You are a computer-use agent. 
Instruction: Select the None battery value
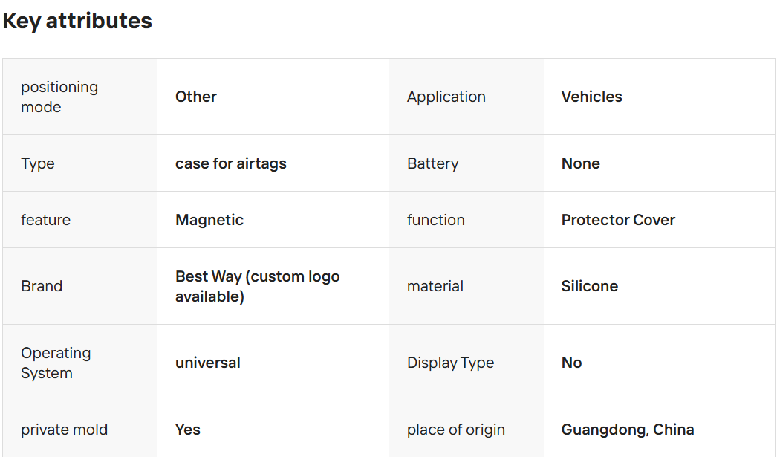pos(580,163)
